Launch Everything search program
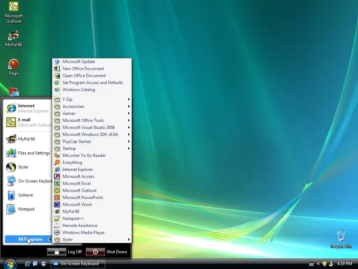Screen dimensions: 358x269 pos(92,163)
